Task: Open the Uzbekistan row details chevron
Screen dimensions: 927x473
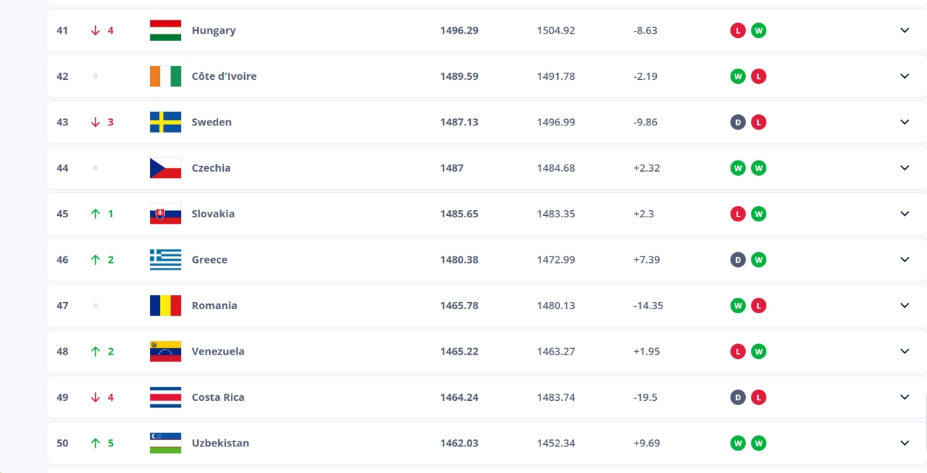Action: pos(905,443)
